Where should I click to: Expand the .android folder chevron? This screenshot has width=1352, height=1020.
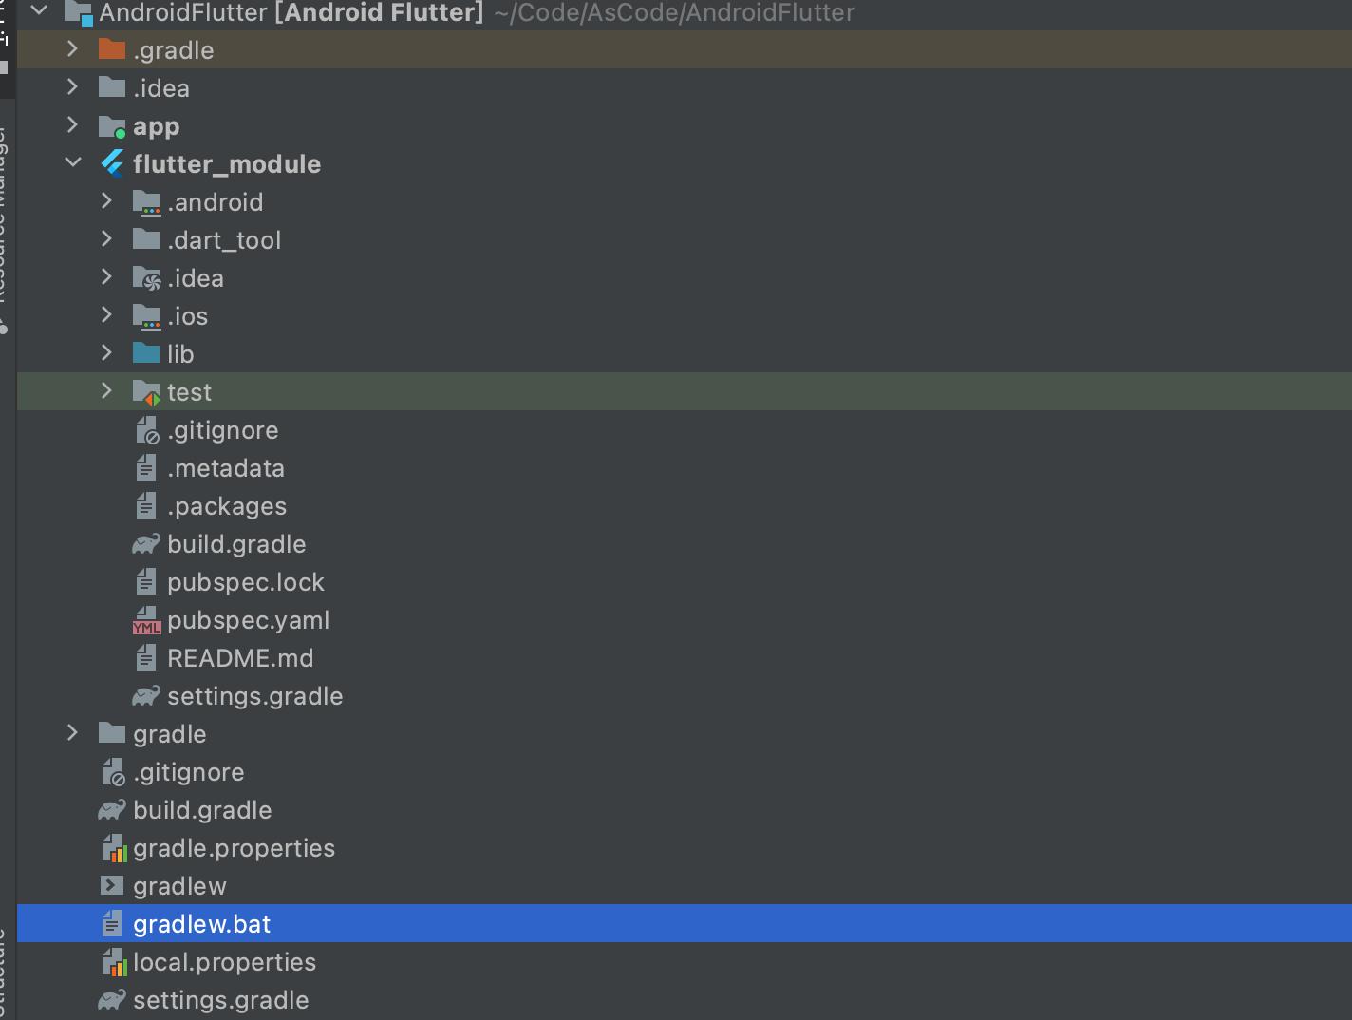coord(106,201)
